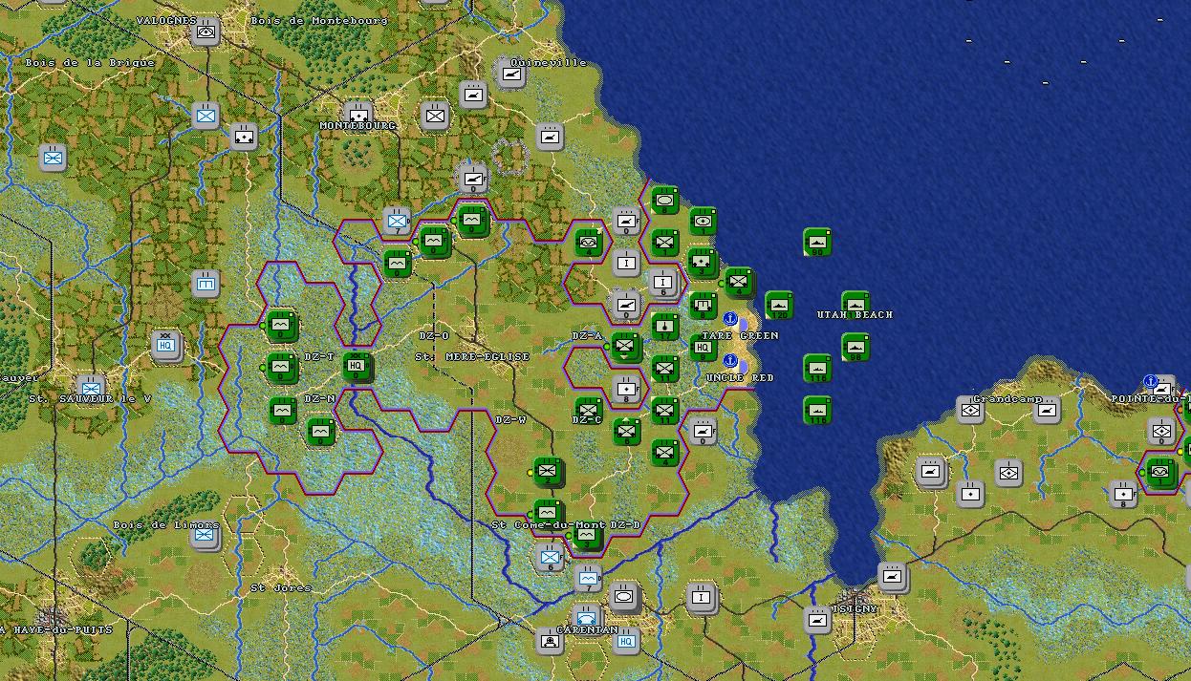Select the green tank unit with strength 8

coord(665,200)
